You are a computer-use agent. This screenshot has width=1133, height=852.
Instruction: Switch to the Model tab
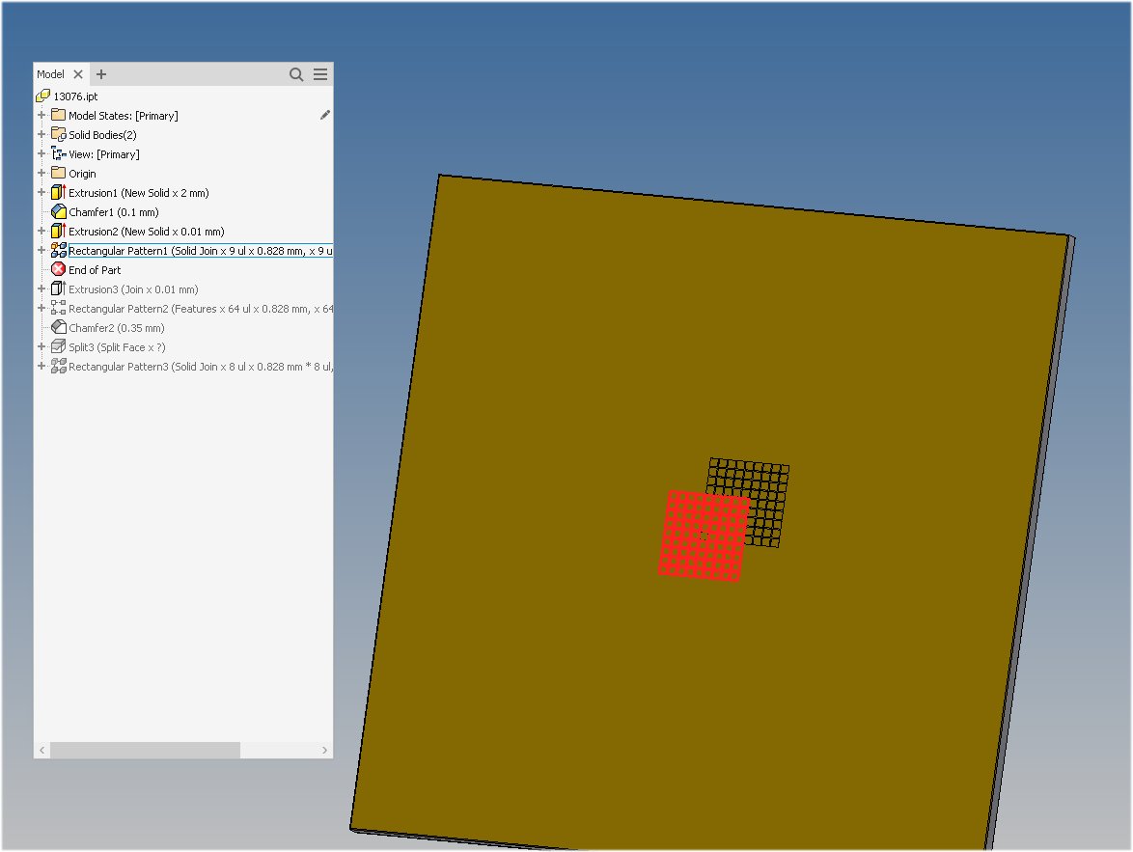click(x=48, y=73)
